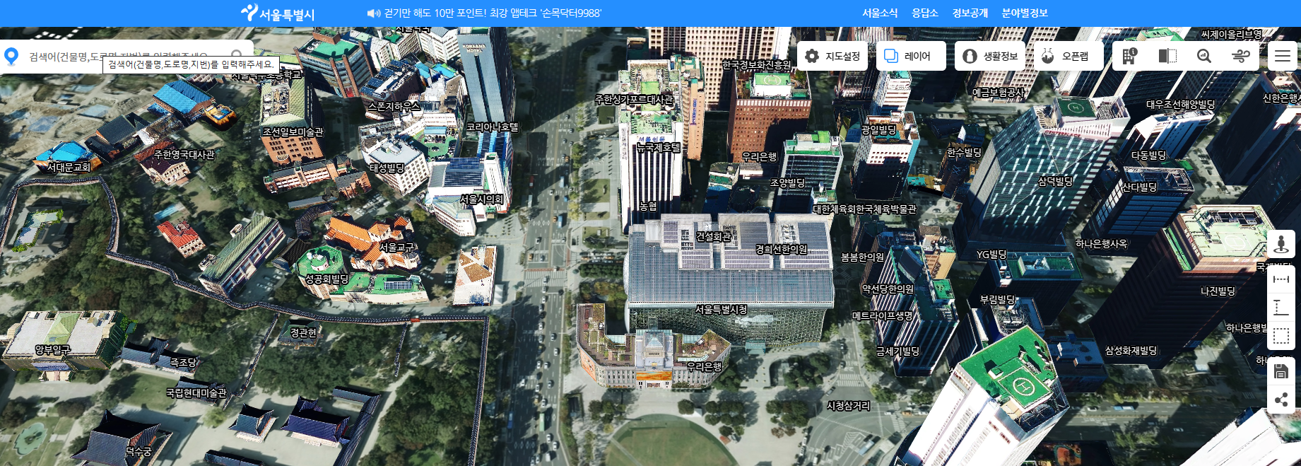Click the 즉조당 map label
1301x466 pixels.
[x=183, y=362]
